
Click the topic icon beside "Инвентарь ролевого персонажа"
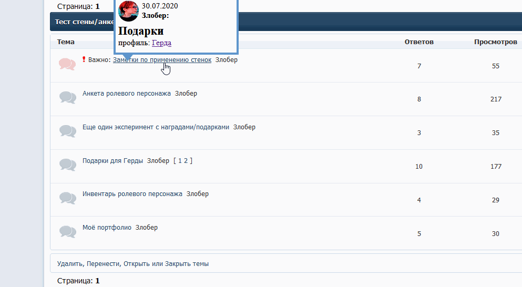coord(67,198)
